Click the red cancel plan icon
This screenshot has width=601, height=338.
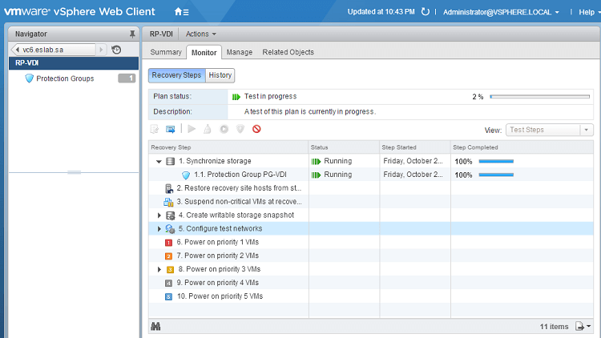pyautogui.click(x=256, y=129)
